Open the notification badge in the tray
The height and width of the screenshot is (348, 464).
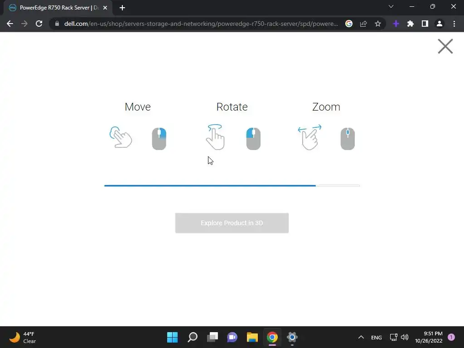(451, 337)
